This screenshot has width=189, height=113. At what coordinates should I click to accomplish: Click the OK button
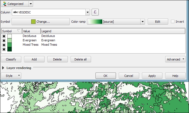click(106, 76)
